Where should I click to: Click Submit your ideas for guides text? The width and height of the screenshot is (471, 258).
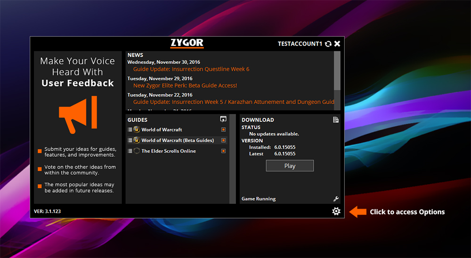pyautogui.click(x=80, y=152)
